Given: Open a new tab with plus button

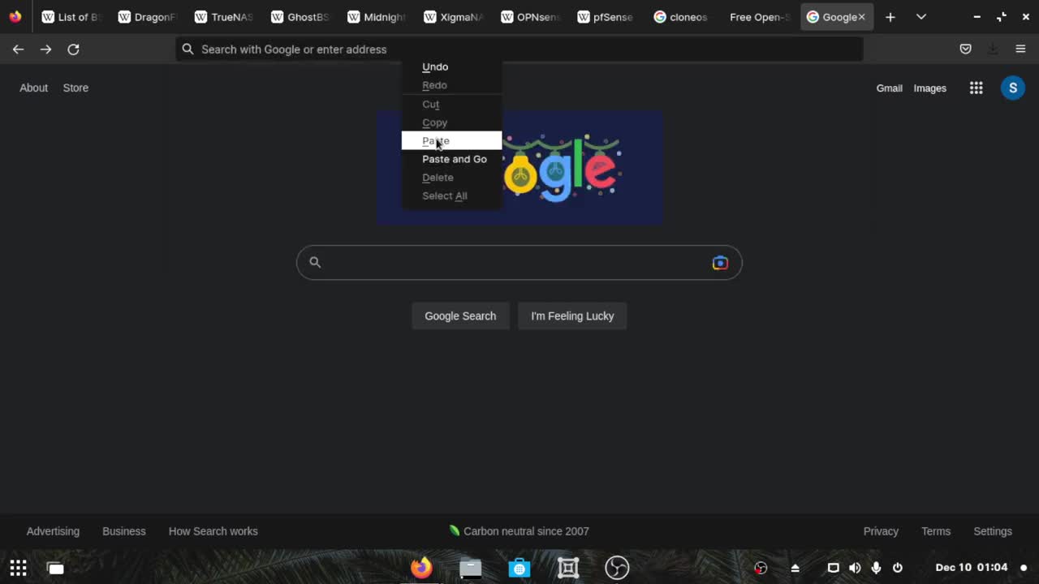Looking at the screenshot, I should pos(890,17).
